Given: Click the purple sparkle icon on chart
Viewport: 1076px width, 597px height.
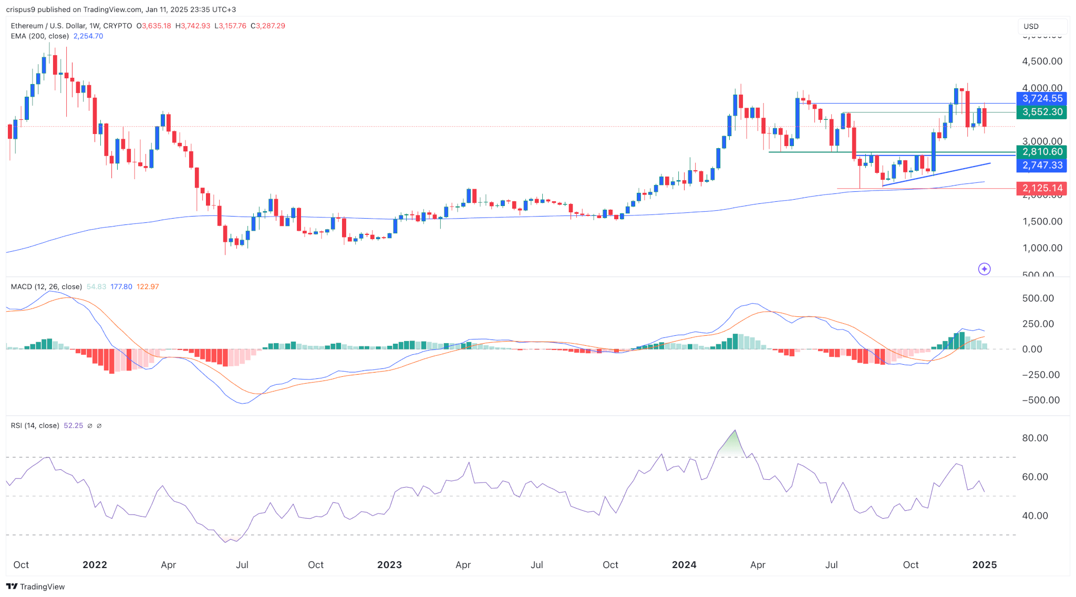Looking at the screenshot, I should (x=984, y=269).
